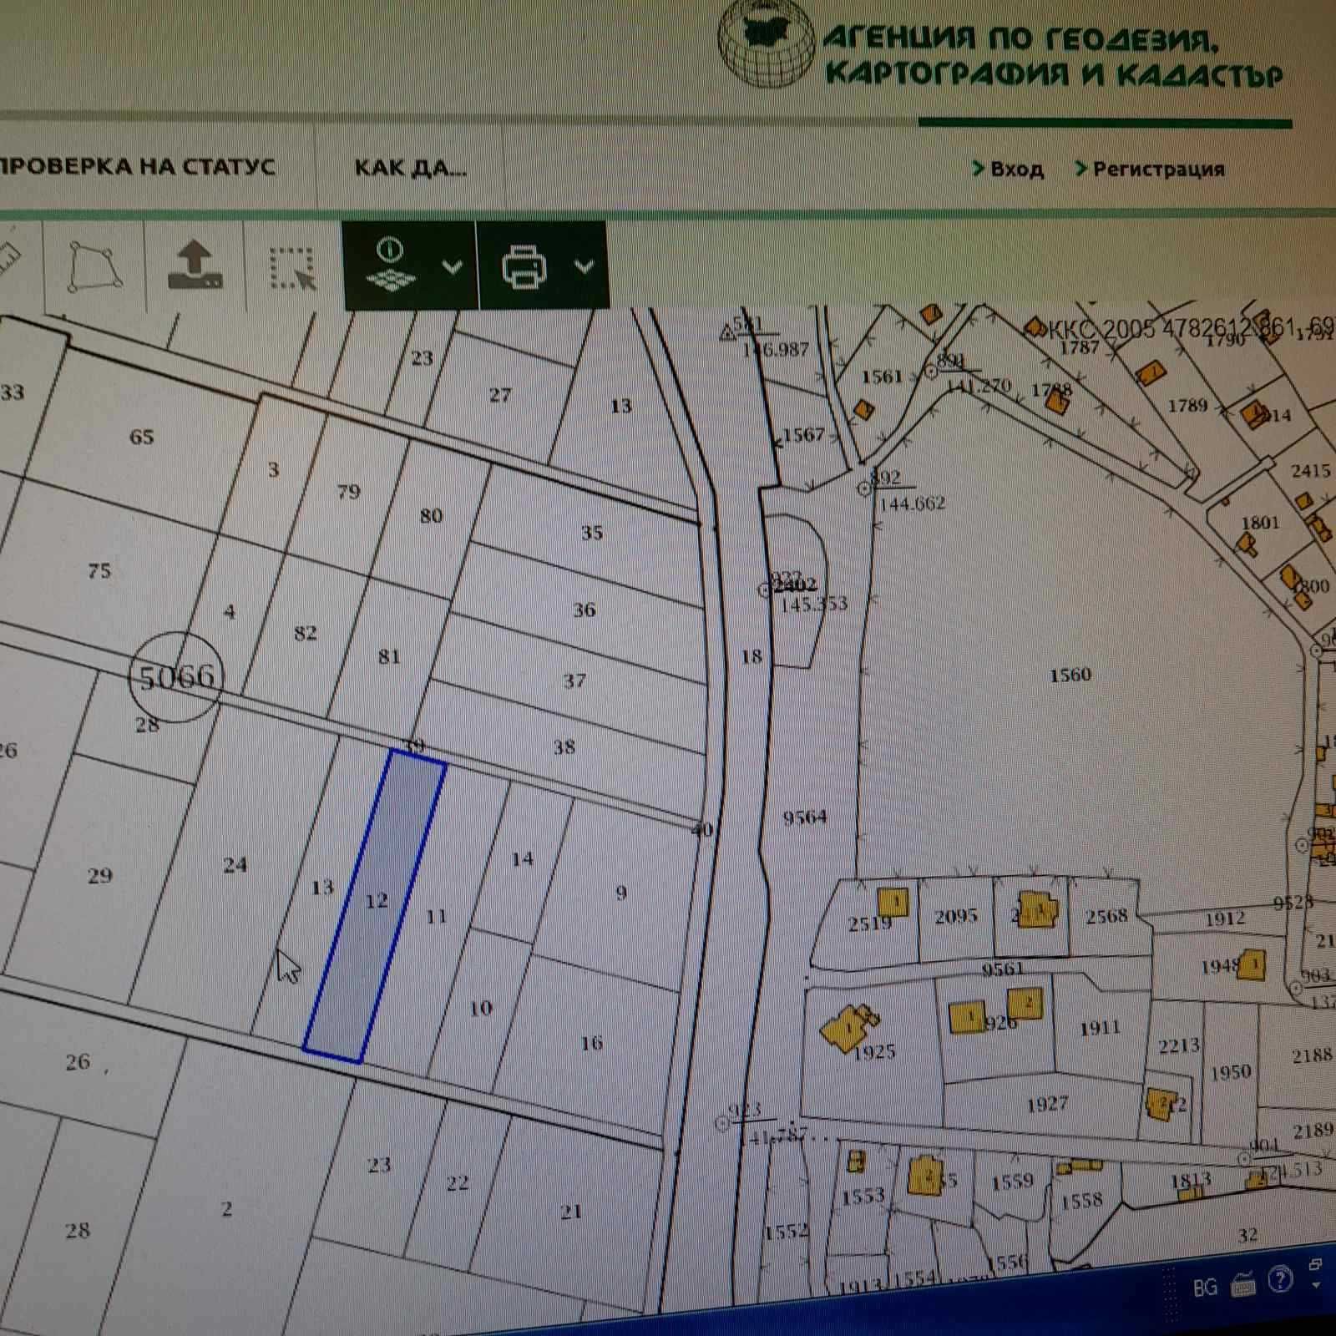Select parcel 24 on the map
The image size is (1336, 1336).
[x=235, y=865]
